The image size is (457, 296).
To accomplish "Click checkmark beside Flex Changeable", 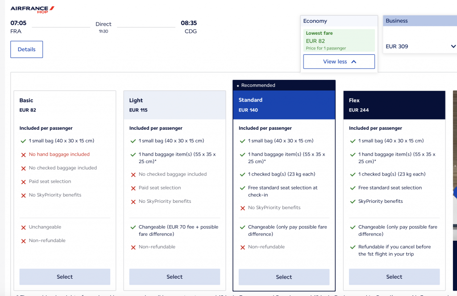I will coord(353,227).
